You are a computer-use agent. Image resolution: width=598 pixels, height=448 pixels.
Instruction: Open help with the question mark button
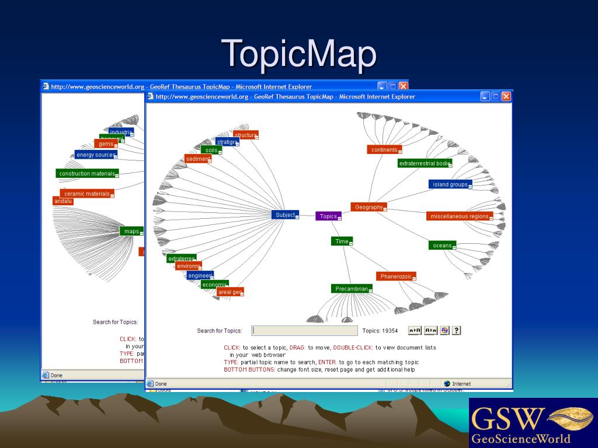(x=457, y=330)
